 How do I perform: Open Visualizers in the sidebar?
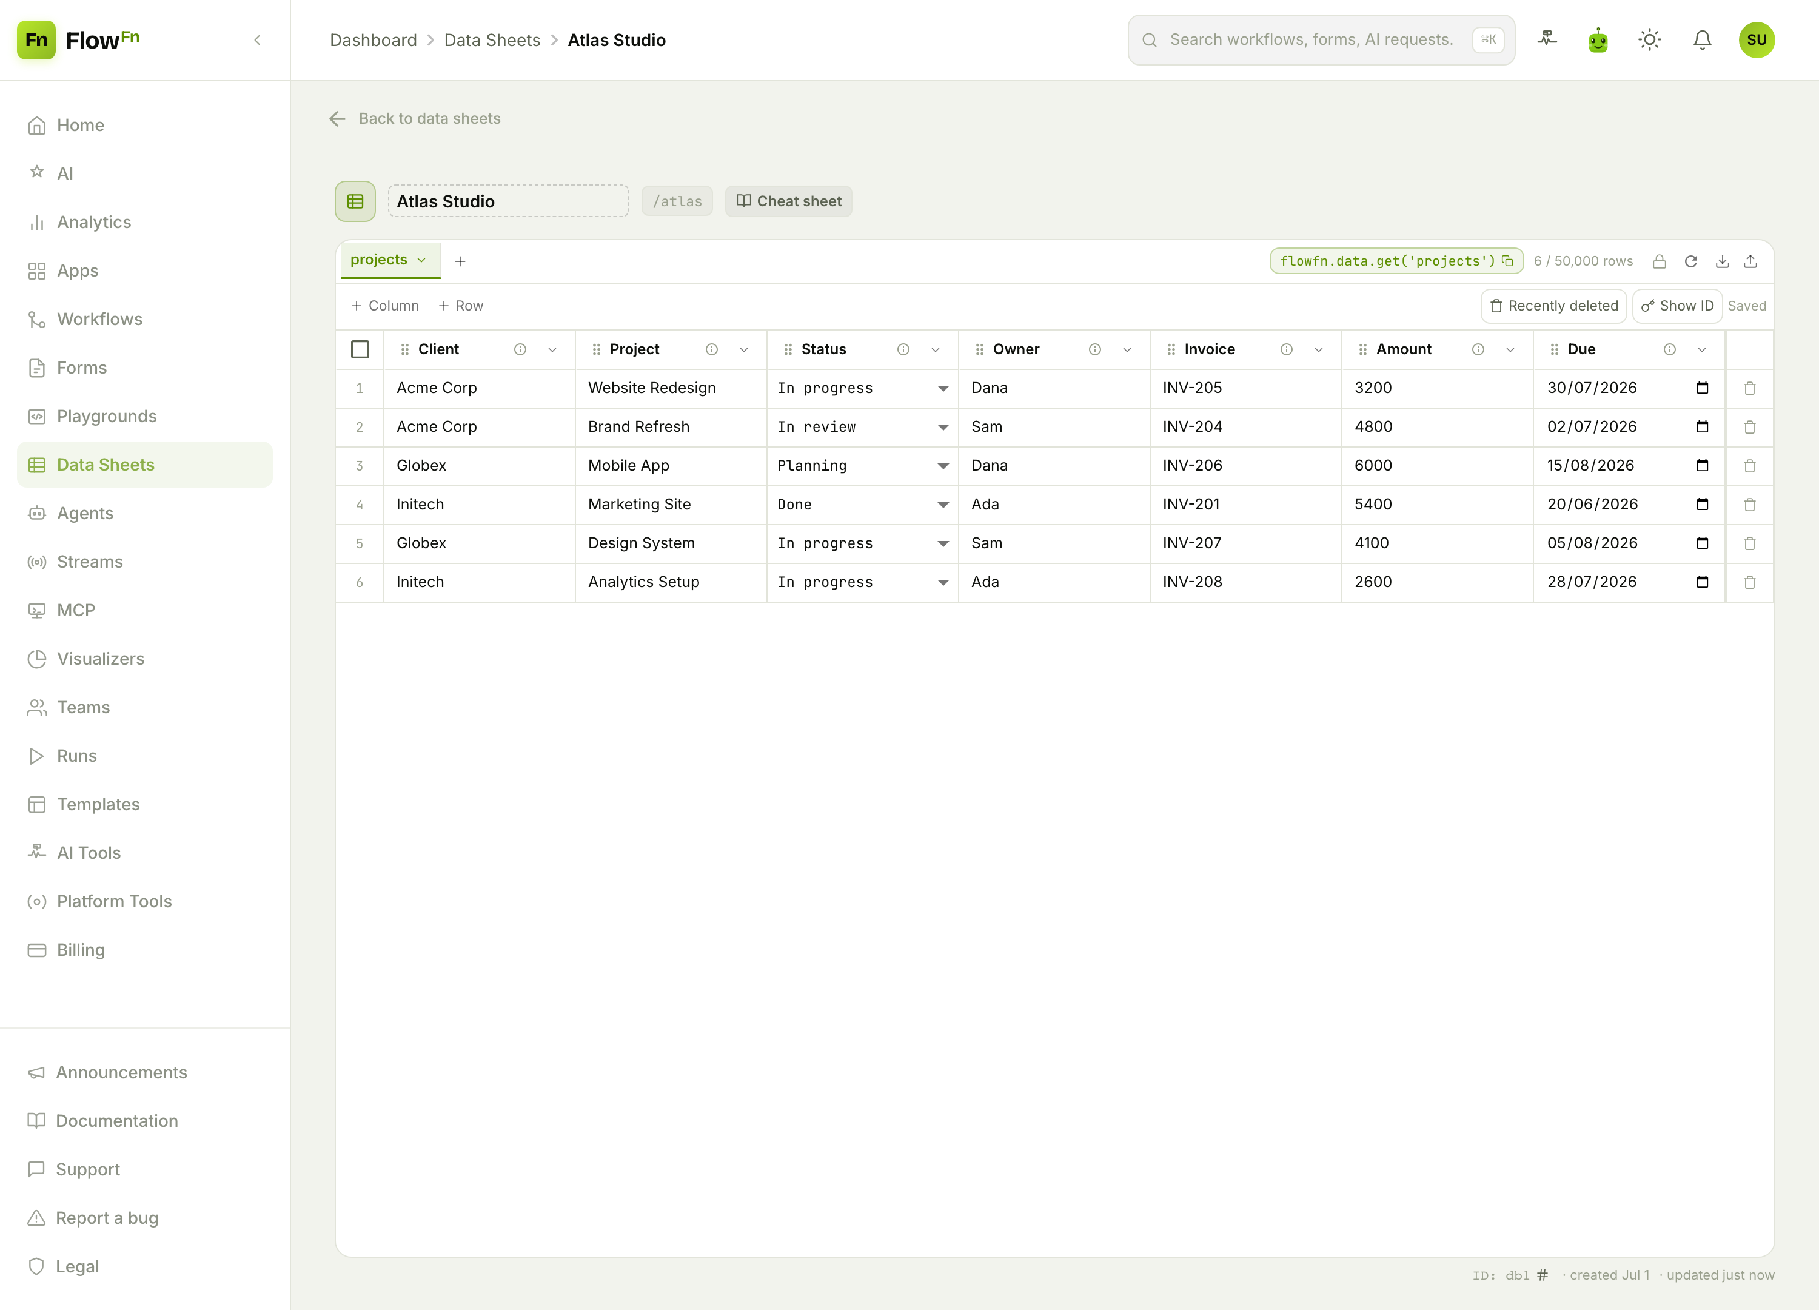144,659
